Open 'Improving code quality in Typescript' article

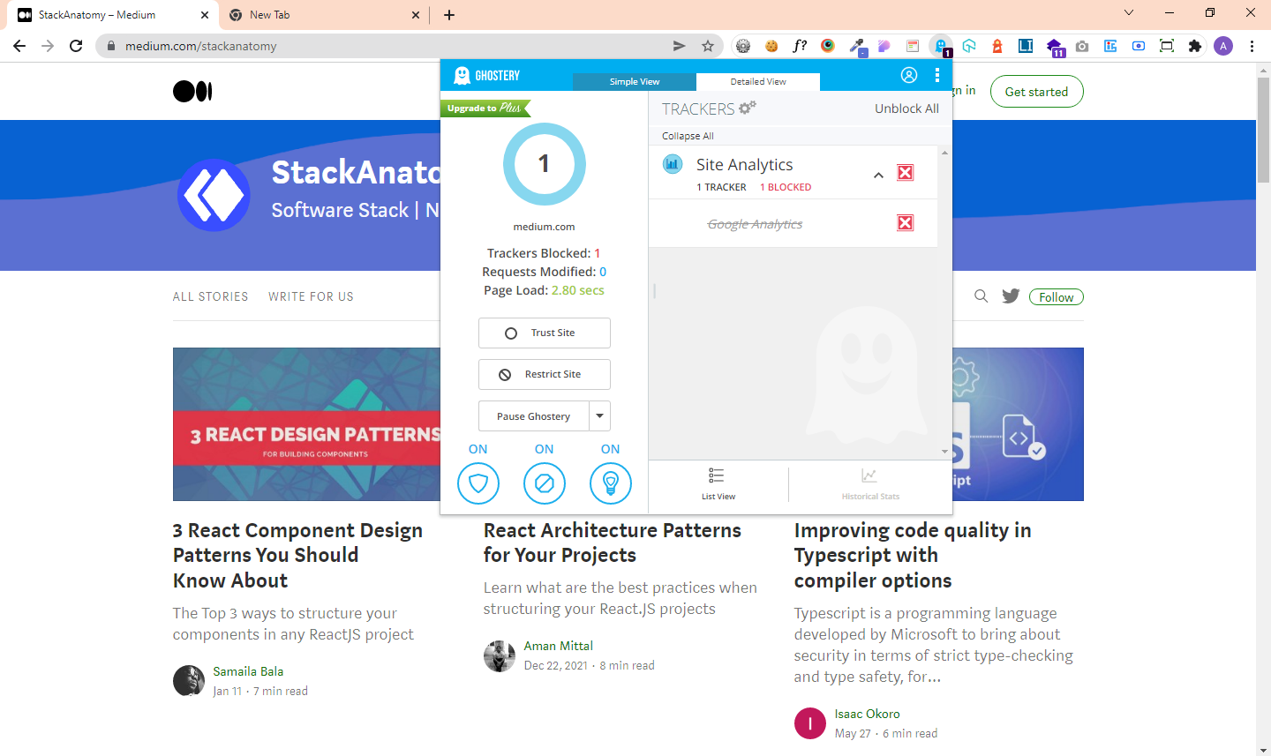coord(913,555)
